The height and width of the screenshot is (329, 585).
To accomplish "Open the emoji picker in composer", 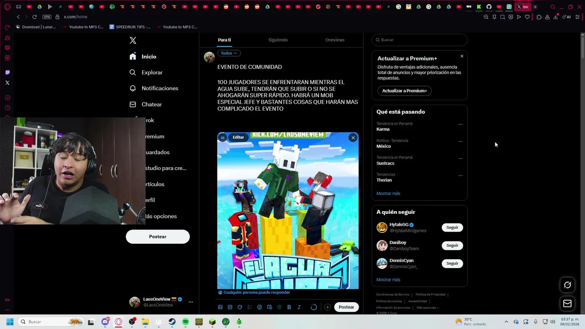I will pyautogui.click(x=260, y=307).
